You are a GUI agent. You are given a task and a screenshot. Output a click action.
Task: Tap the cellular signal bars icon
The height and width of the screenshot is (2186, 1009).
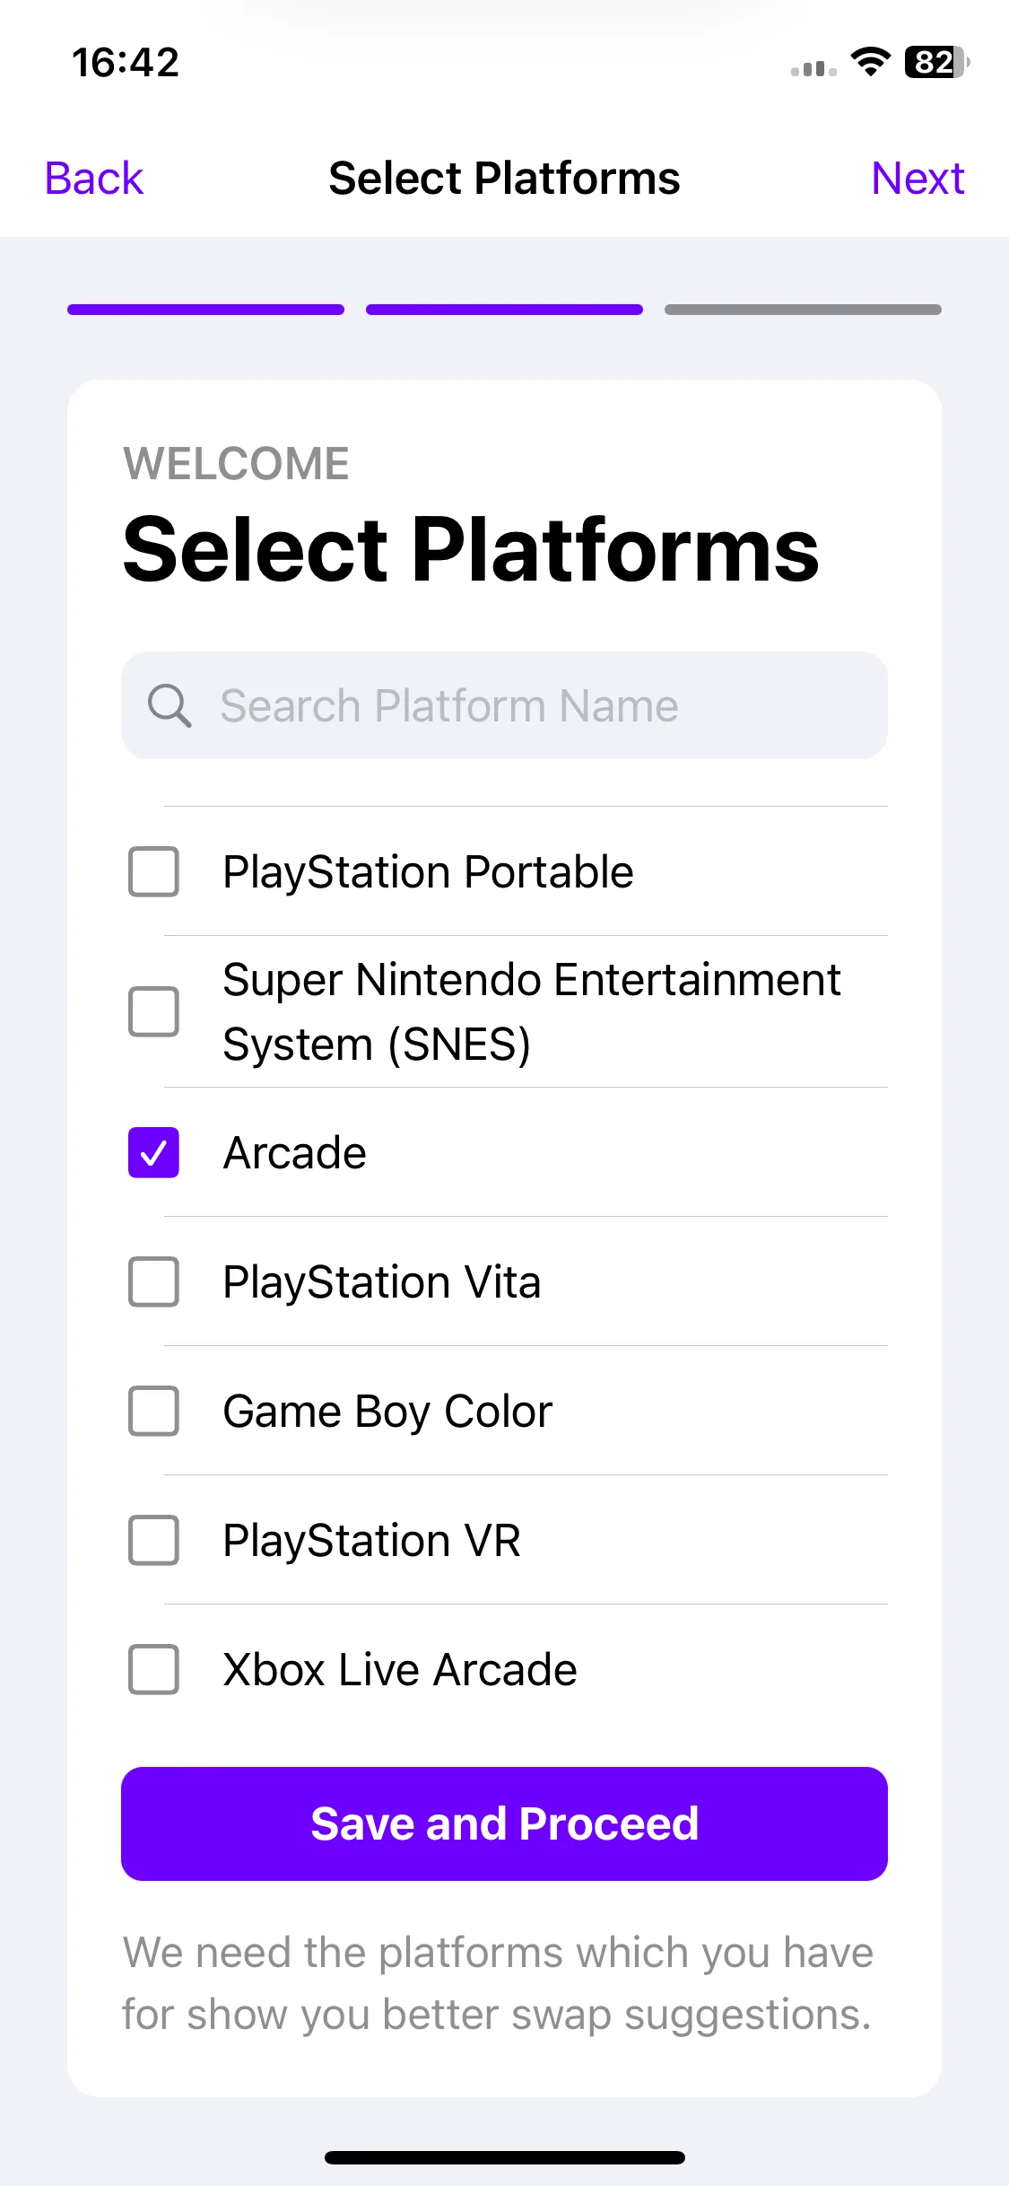coord(813,68)
